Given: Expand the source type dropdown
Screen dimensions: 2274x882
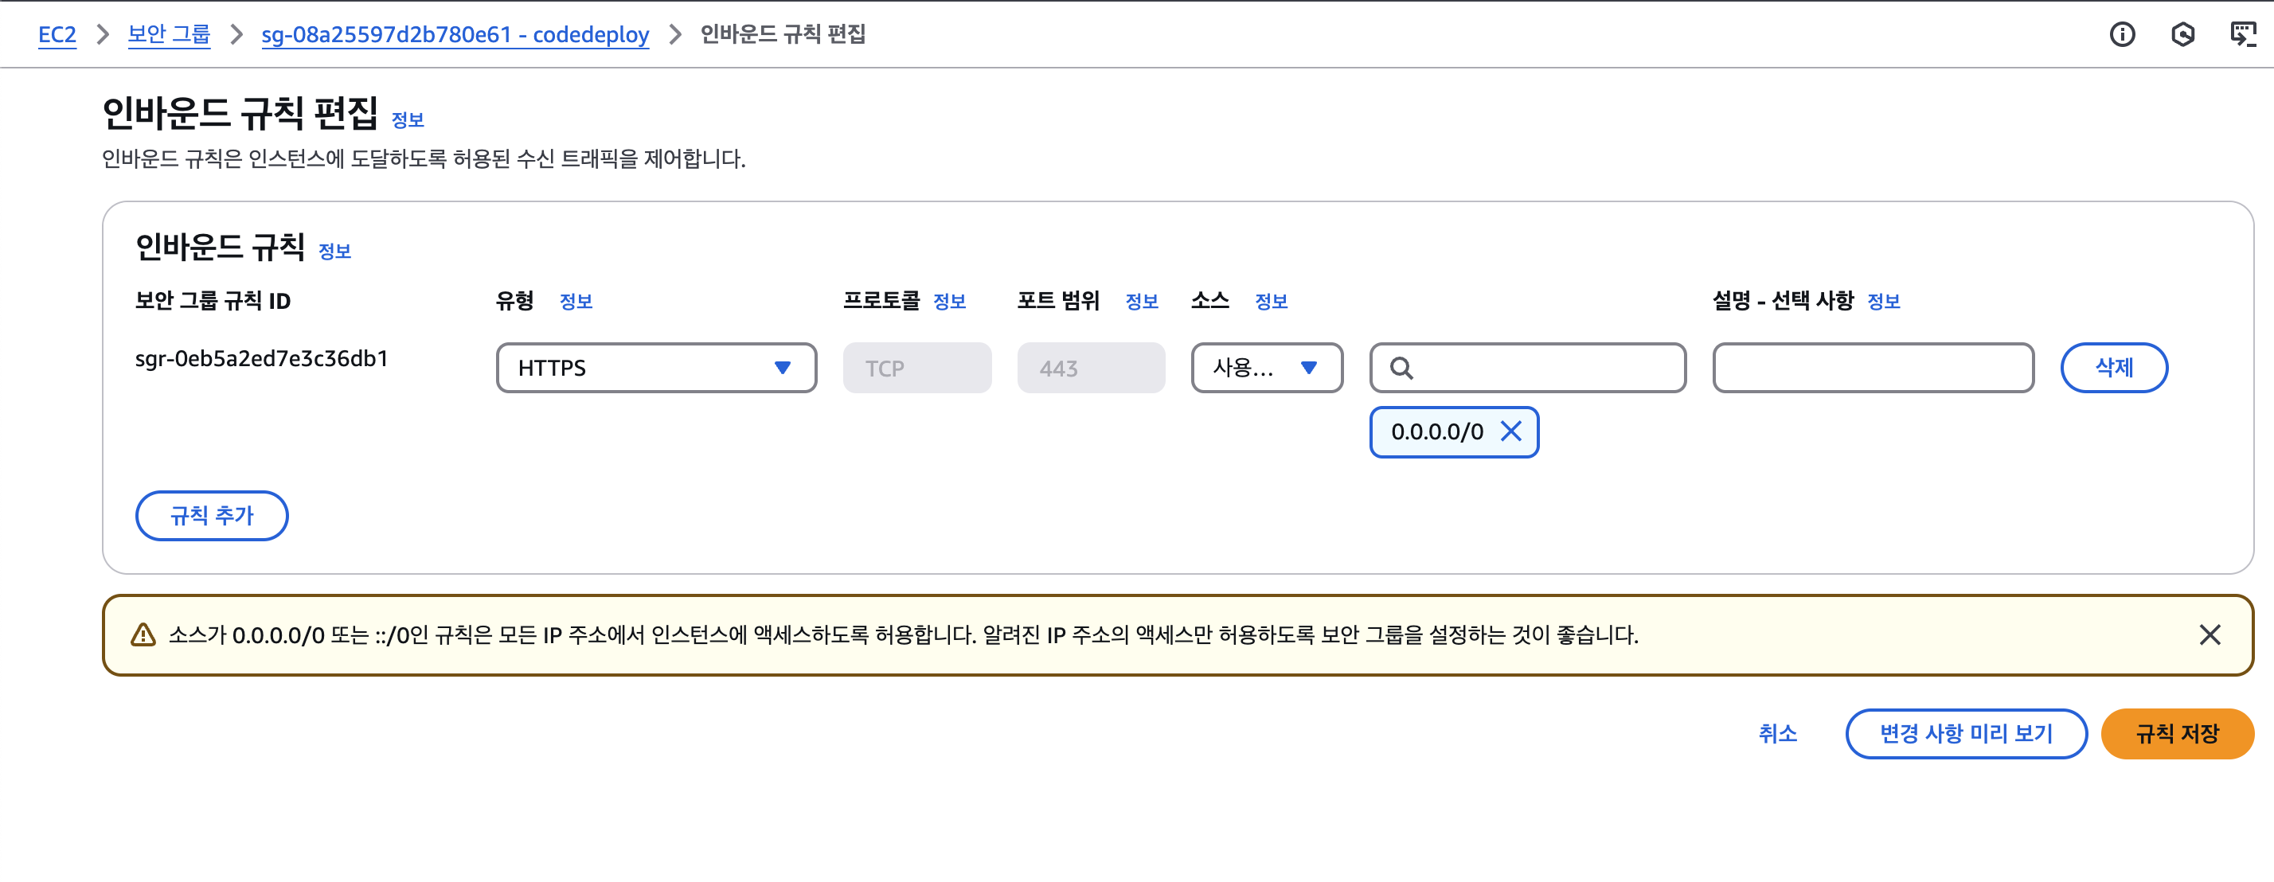Looking at the screenshot, I should click(1266, 368).
